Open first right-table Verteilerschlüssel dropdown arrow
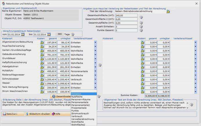Viewport: 201px width, 126px height. click(x=195, y=42)
